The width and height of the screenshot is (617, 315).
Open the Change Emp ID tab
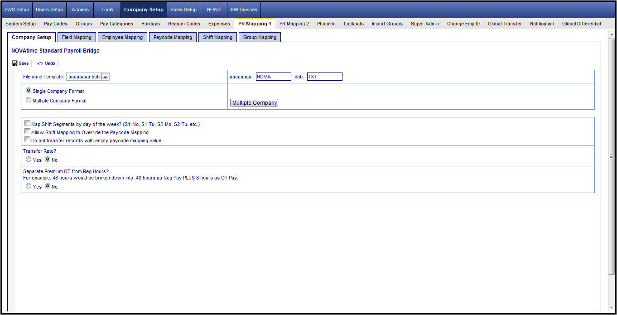coord(463,24)
